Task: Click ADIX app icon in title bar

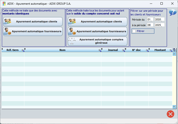Action: pyautogui.click(x=4, y=4)
